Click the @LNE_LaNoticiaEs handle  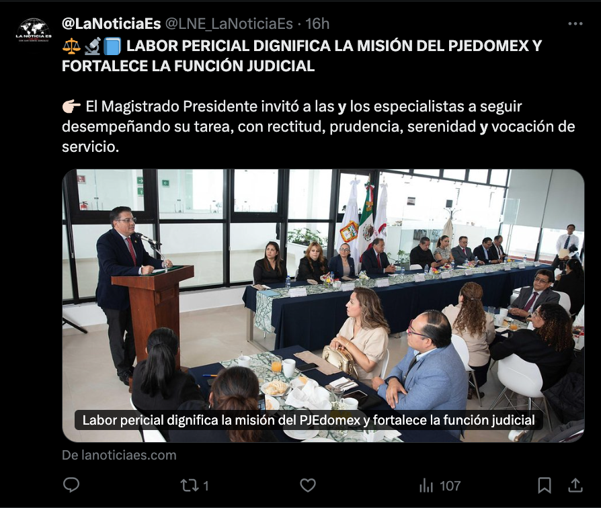coord(229,24)
